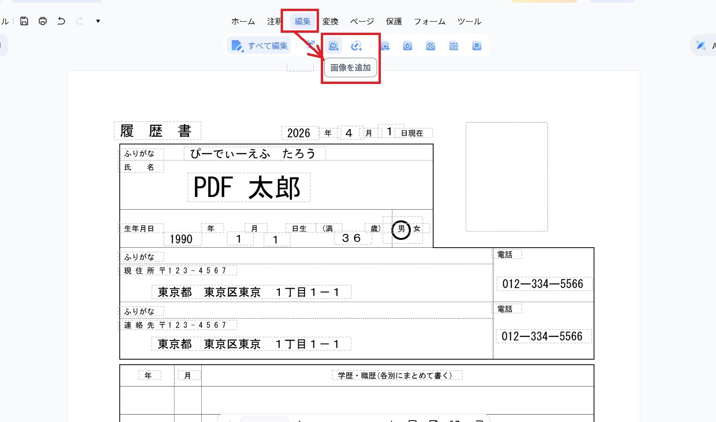716x422 pixels.
Task: Click the Redo arrow icon
Action: 79,21
